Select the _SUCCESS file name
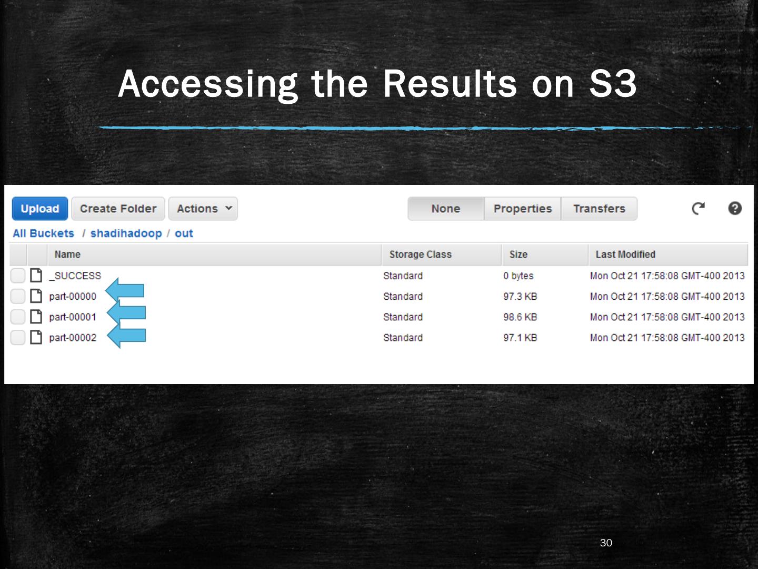The width and height of the screenshot is (758, 569). click(75, 276)
